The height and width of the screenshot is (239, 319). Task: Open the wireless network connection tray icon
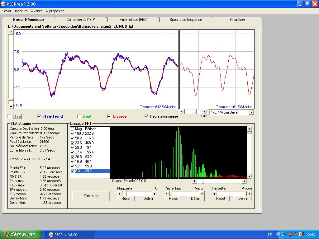pos(284,234)
